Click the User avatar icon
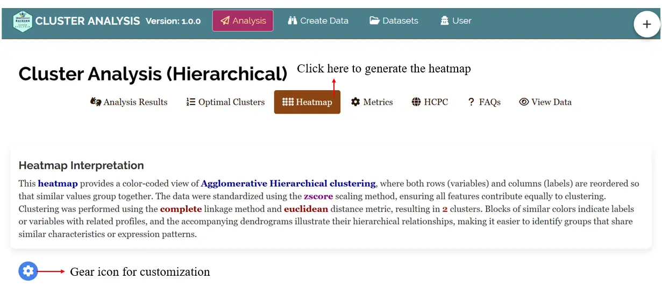The image size is (662, 287). pos(444,21)
